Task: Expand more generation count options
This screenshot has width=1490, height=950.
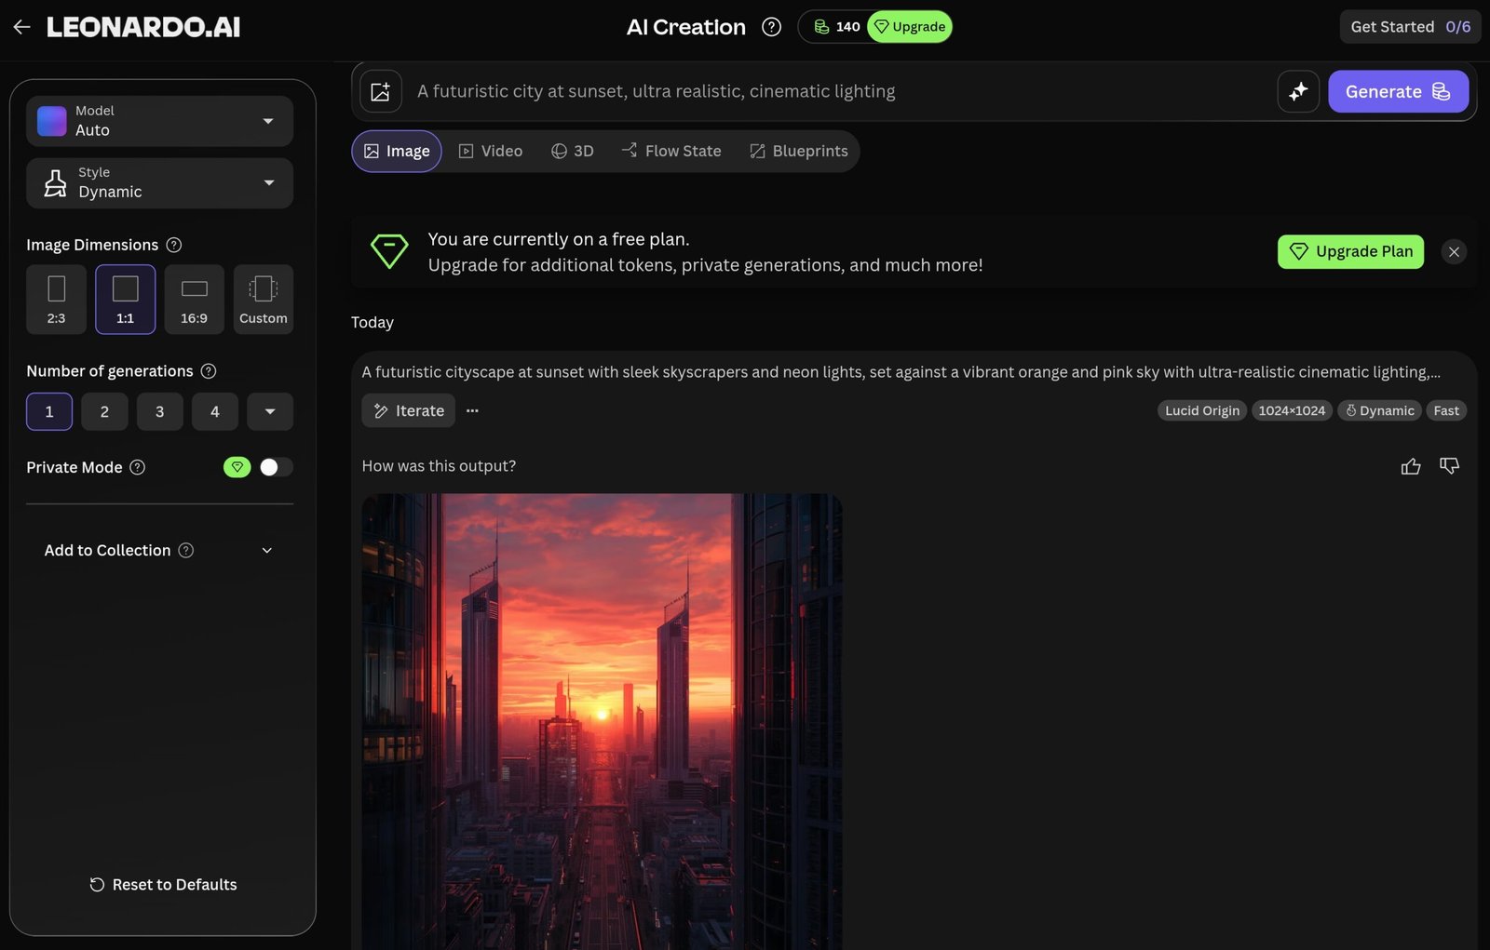Action: coord(270,411)
